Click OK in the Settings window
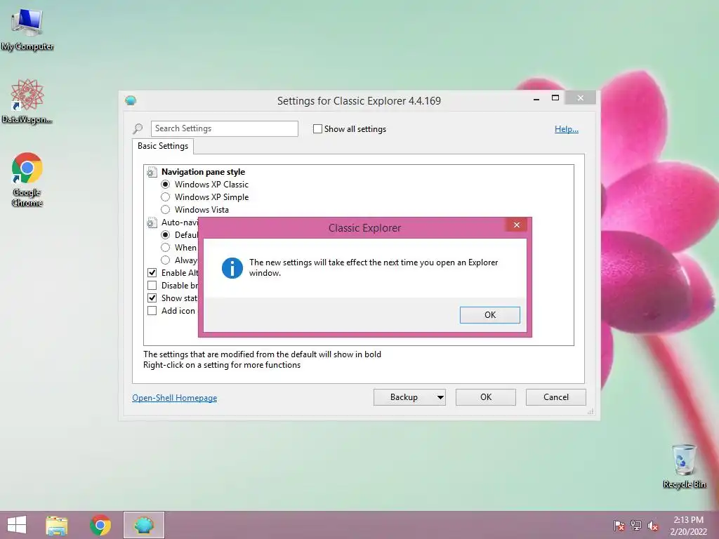The height and width of the screenshot is (539, 719). pyautogui.click(x=486, y=397)
